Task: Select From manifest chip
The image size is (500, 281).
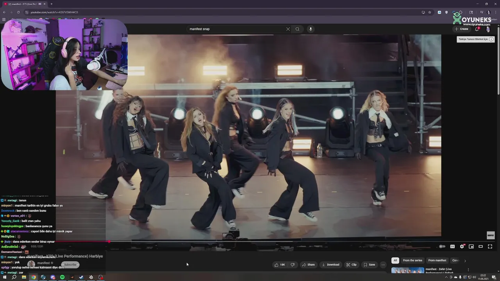Action: [437, 260]
